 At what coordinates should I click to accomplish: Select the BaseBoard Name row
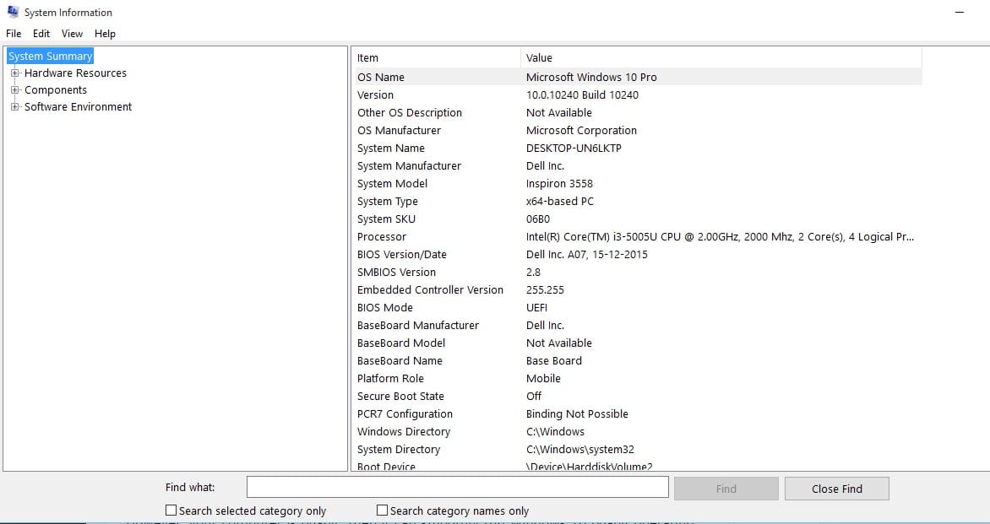tap(638, 359)
